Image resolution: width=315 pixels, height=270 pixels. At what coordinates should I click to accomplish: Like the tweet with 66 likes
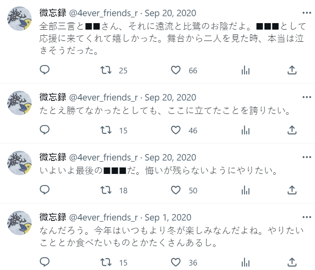point(176,70)
